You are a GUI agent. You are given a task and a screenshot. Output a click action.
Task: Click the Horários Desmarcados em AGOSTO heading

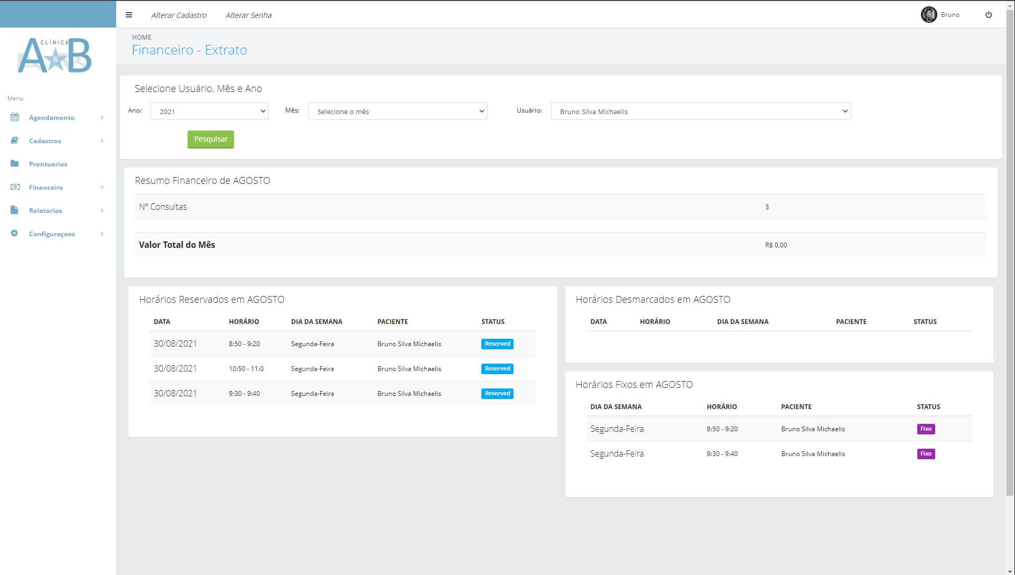click(653, 300)
